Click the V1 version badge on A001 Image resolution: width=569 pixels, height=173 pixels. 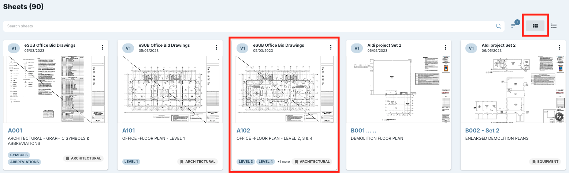[14, 48]
